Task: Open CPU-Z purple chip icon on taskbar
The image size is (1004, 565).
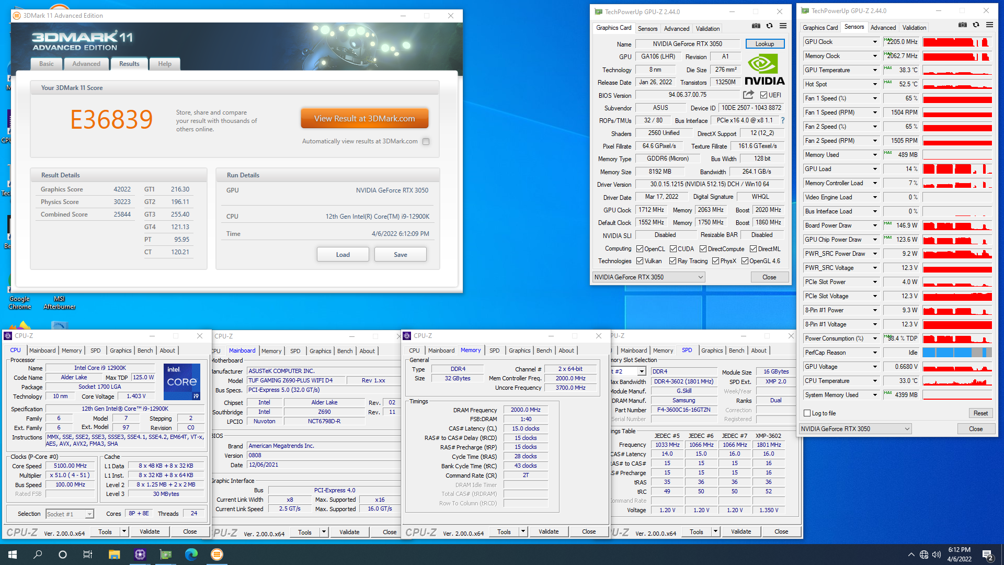Action: [x=140, y=555]
